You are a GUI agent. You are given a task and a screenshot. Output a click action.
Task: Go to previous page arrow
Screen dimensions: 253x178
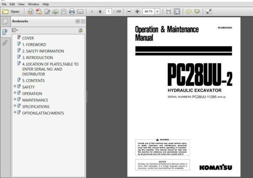(92, 11)
